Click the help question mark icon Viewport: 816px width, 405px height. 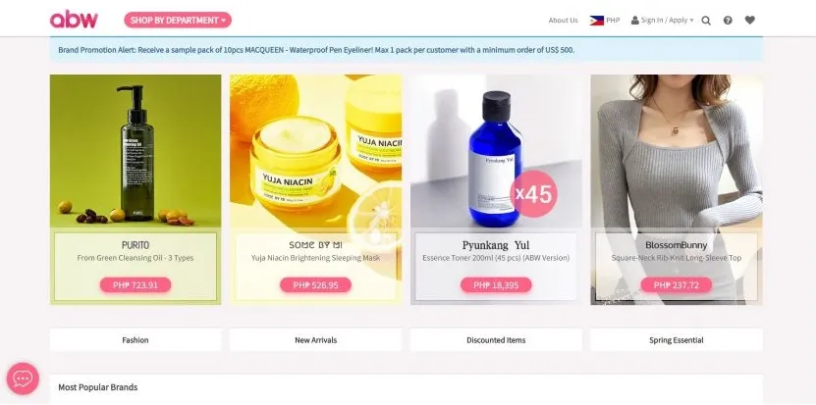[728, 21]
